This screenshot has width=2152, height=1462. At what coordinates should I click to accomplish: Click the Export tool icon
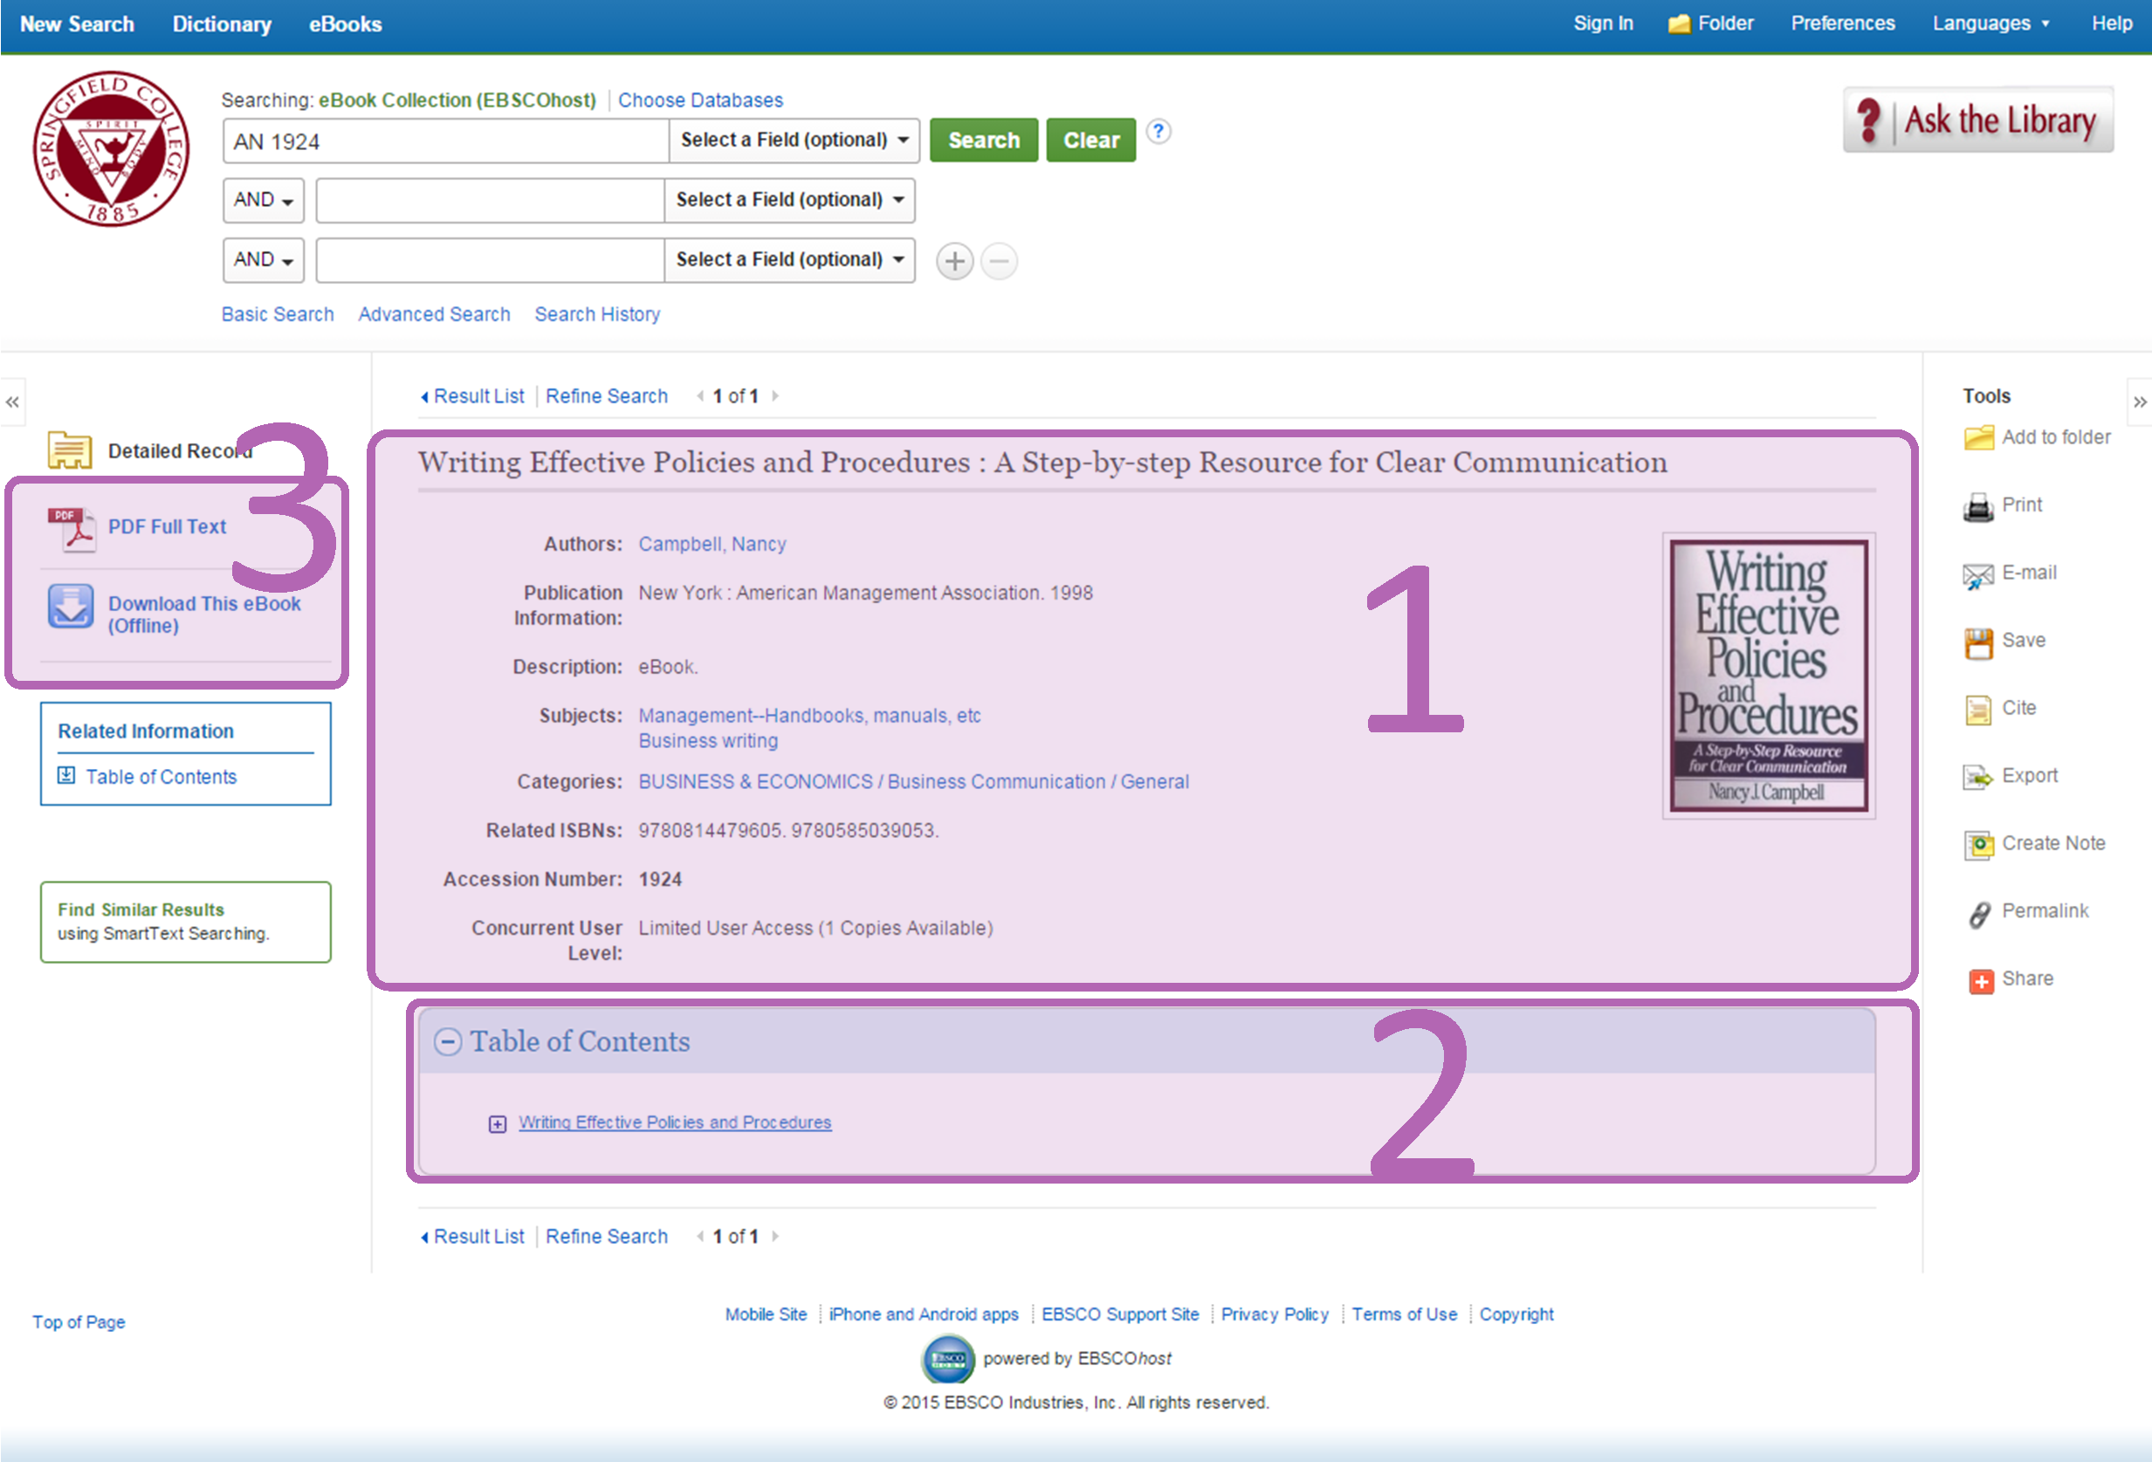pos(1978,778)
